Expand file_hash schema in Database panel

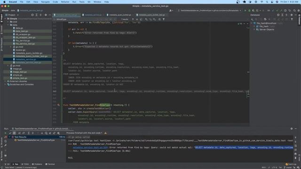pos(254,26)
